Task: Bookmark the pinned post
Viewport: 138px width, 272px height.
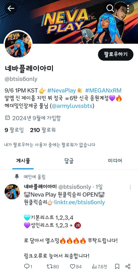Action: 117,267
